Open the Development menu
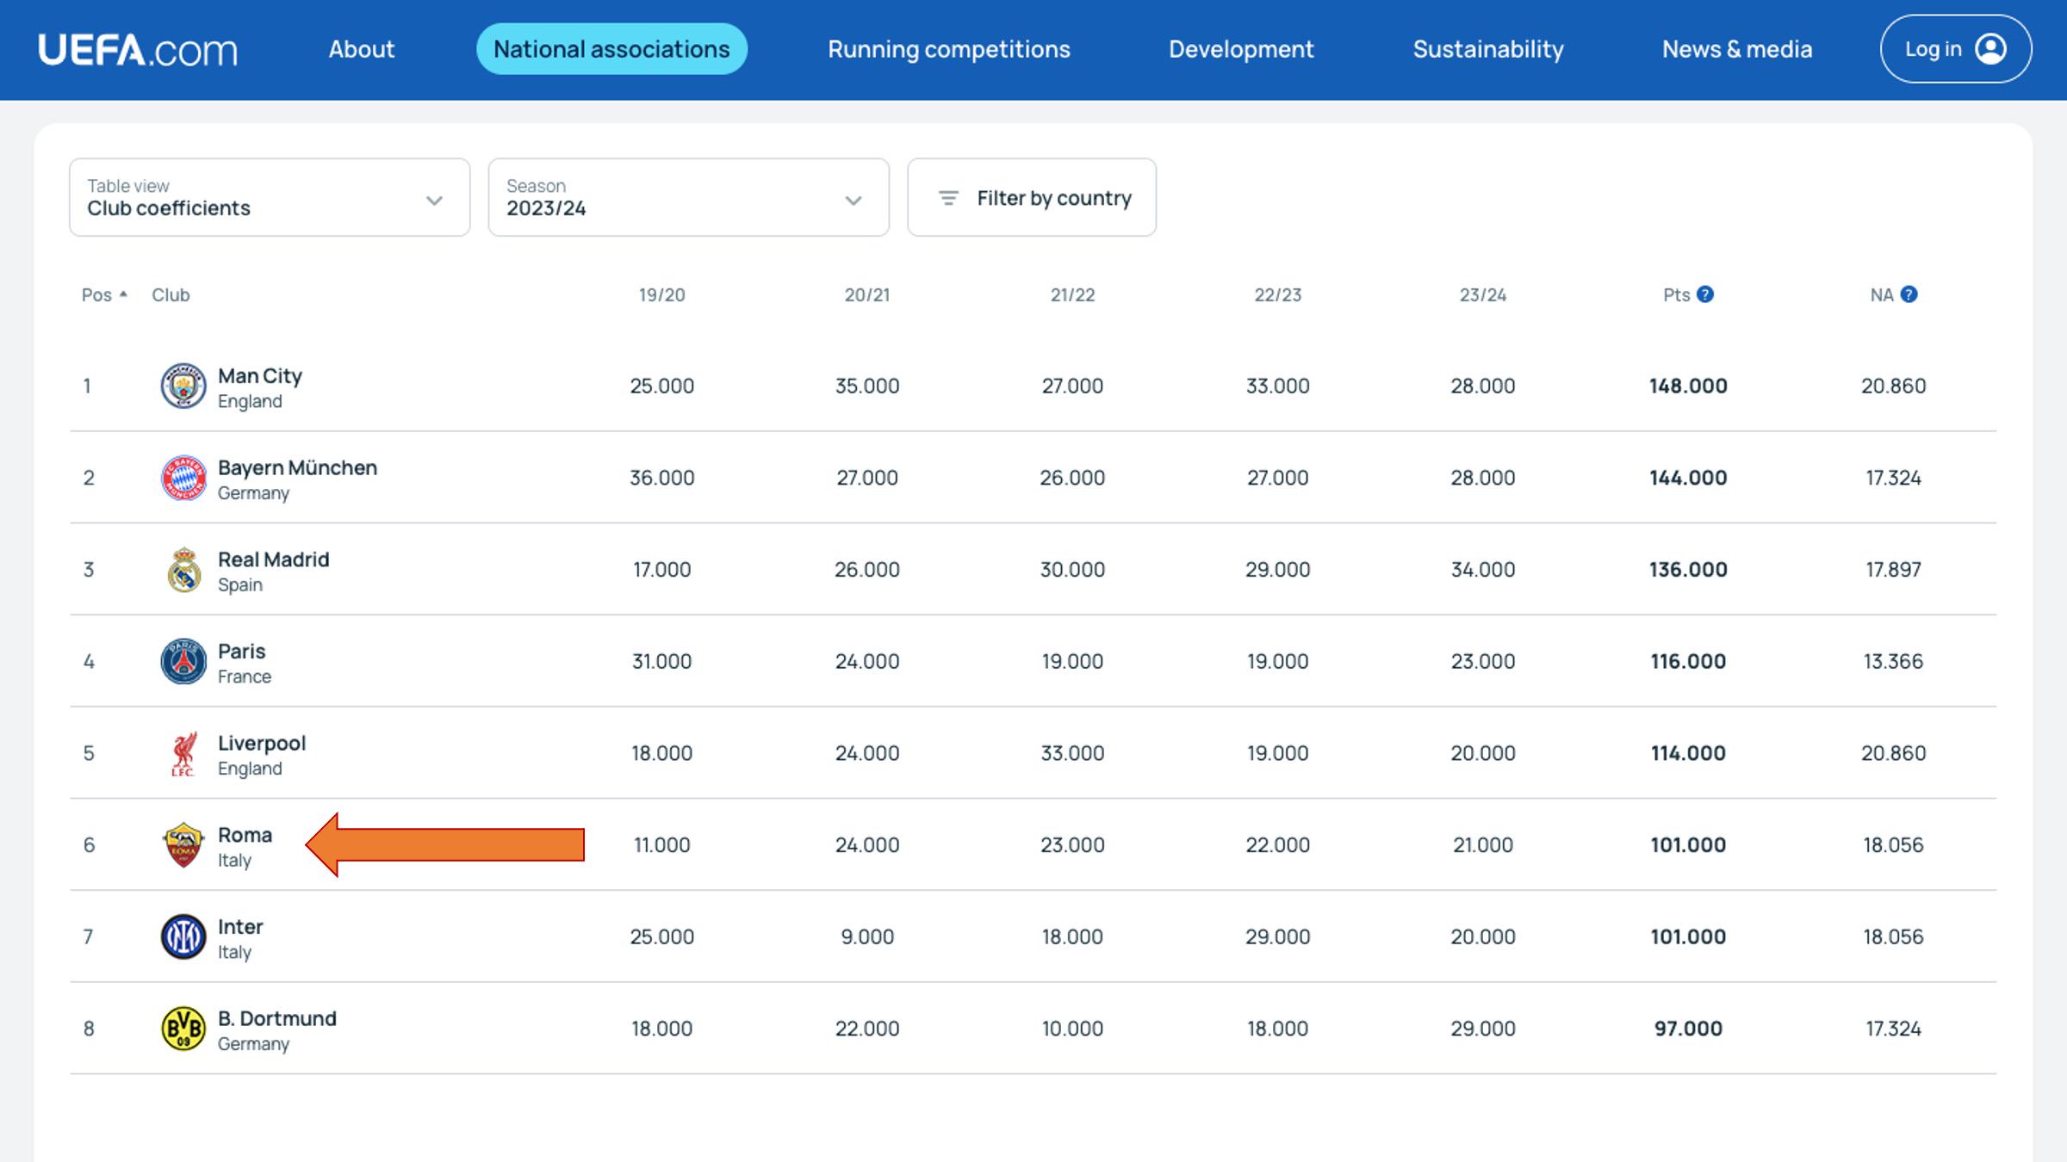 coord(1241,49)
